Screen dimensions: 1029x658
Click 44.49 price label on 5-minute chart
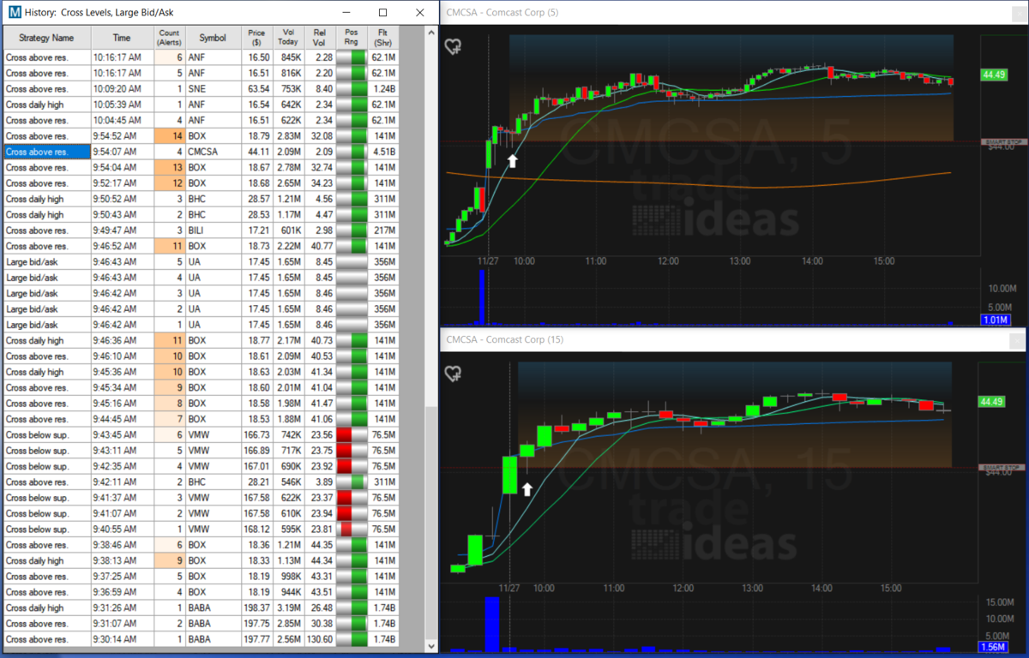tap(994, 75)
